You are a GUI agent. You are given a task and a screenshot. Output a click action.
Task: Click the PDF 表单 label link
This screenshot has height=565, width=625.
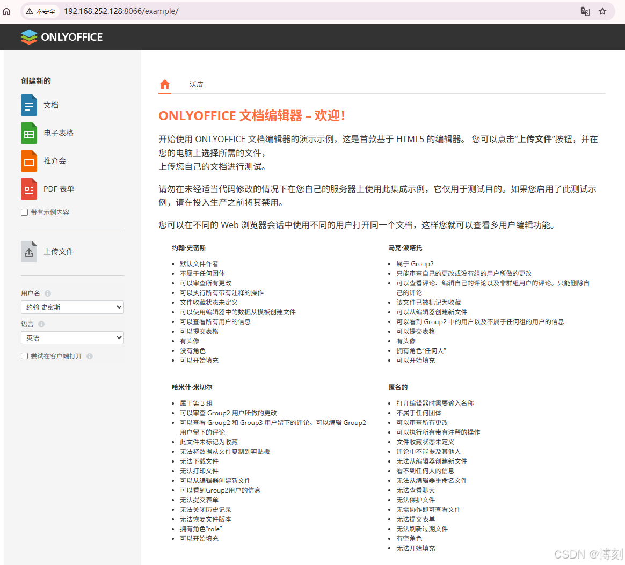click(59, 189)
